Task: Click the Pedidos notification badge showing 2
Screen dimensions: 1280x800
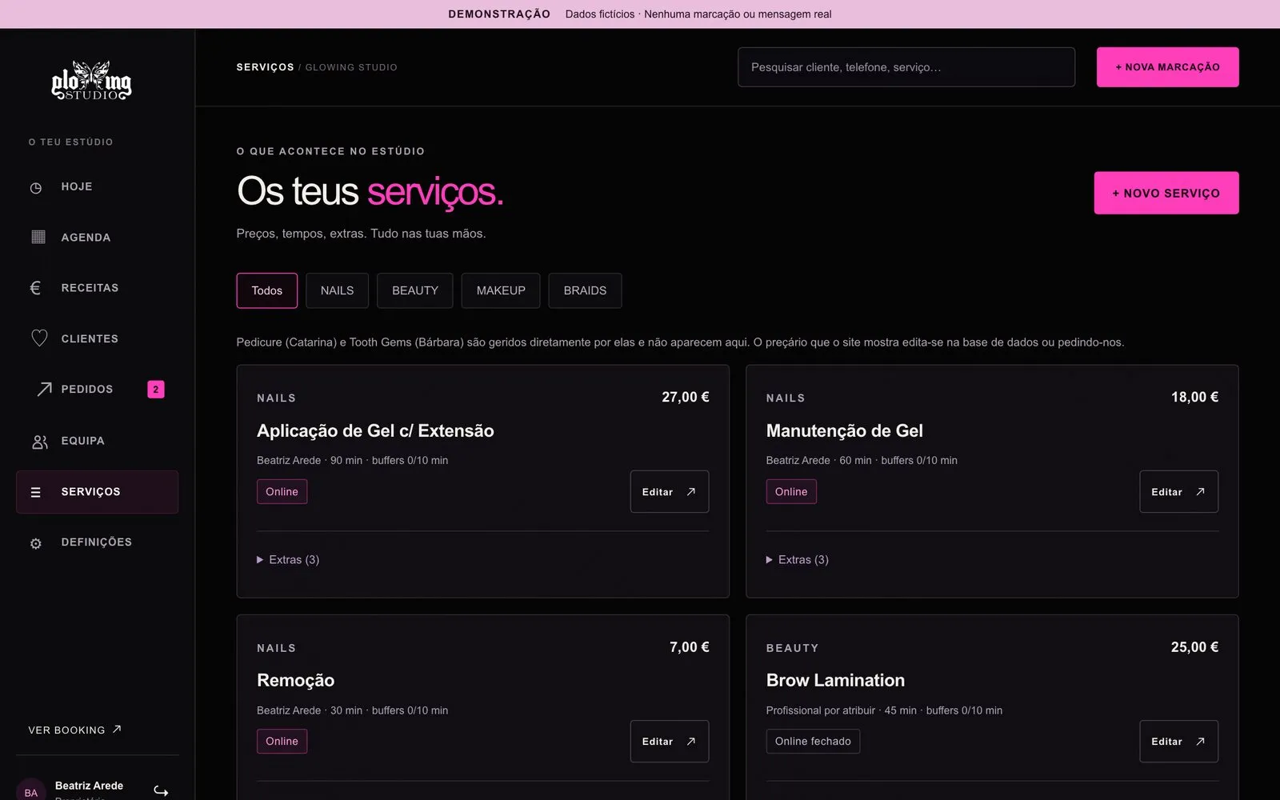Action: tap(156, 390)
